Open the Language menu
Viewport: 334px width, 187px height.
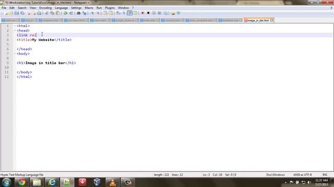coord(61,8)
